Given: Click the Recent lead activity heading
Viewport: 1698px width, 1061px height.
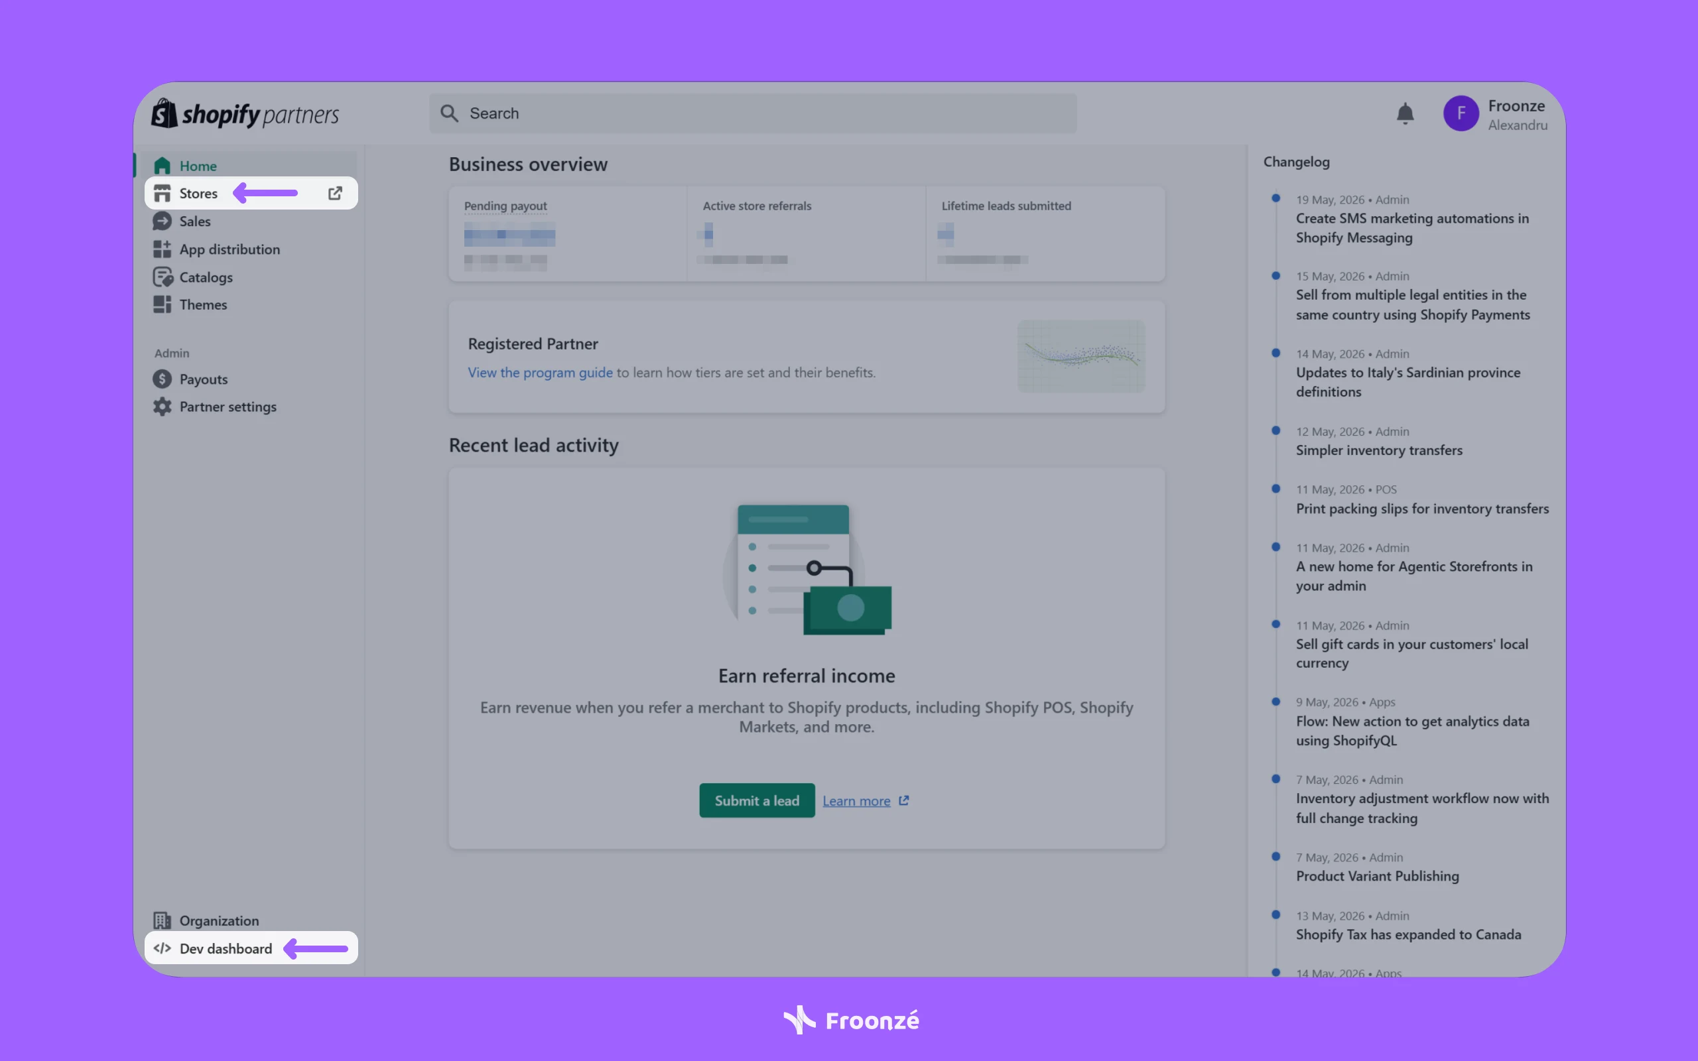Looking at the screenshot, I should tap(533, 445).
